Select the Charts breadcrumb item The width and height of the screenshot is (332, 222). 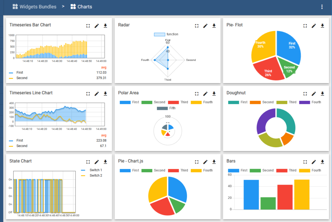click(85, 7)
